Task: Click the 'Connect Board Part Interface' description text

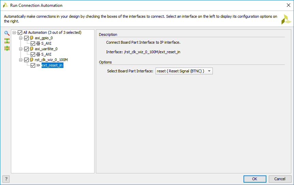Action: pyautogui.click(x=143, y=42)
